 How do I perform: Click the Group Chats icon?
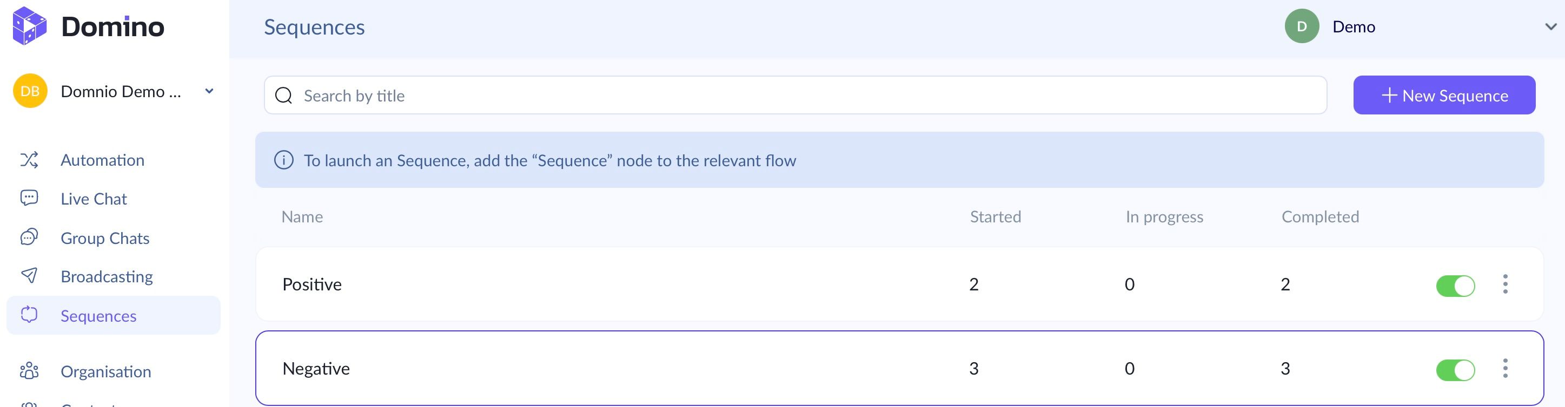point(29,237)
